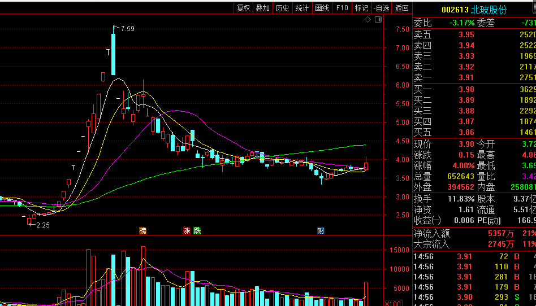536x306 pixels.
Task: Click the 15000 volume axis label
Action: pos(399,250)
